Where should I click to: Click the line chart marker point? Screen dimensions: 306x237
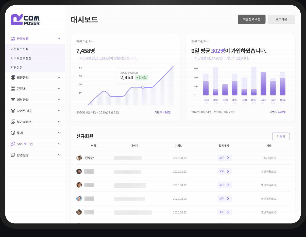143,87
